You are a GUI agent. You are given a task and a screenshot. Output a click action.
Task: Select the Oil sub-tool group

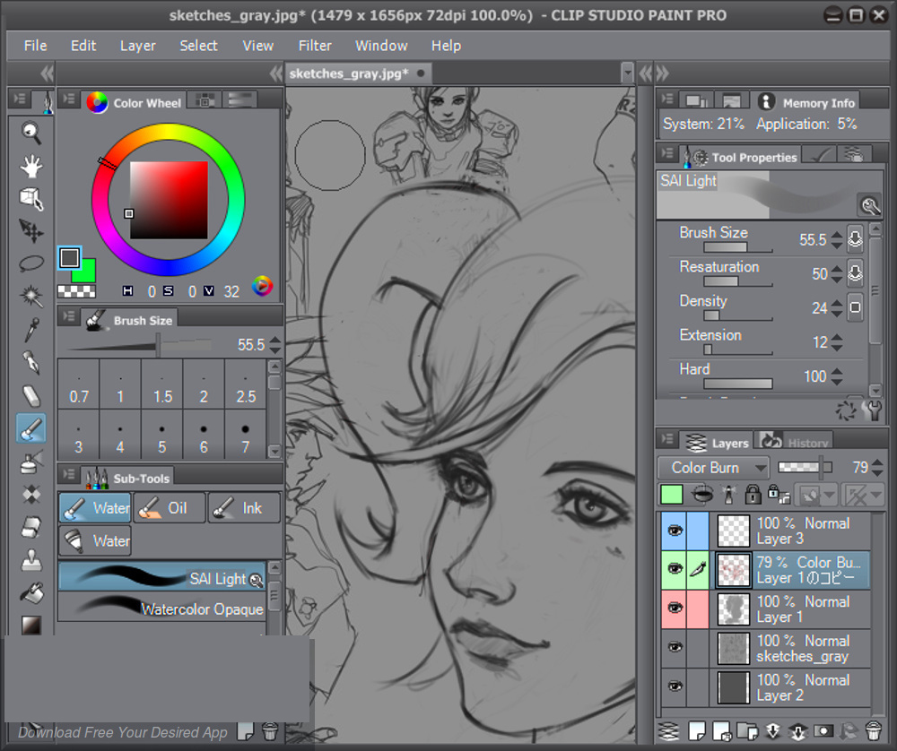tap(169, 508)
